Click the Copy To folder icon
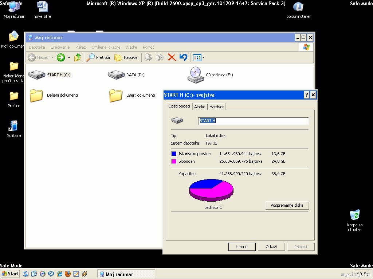This screenshot has height=279, width=373. click(160, 57)
